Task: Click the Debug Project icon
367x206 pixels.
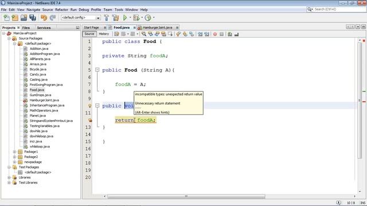Action: 136,18
